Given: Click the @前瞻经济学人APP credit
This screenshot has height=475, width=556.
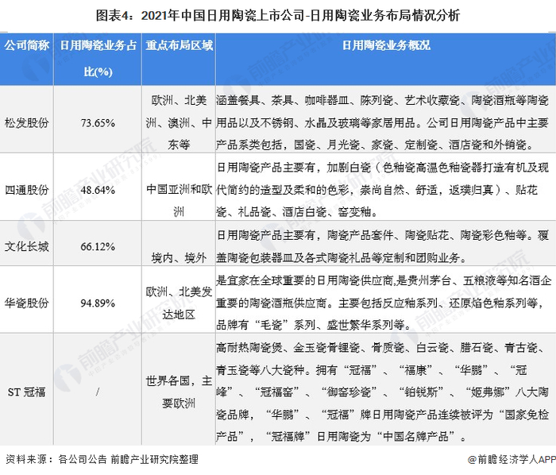Looking at the screenshot, I should [x=512, y=459].
